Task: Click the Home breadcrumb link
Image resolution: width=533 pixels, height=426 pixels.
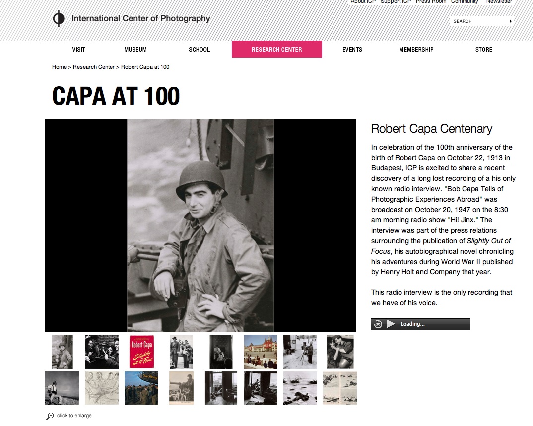Action: (59, 67)
